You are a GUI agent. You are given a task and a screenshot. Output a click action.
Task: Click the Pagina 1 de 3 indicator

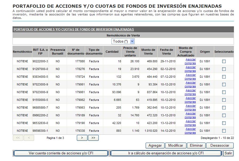pos(55,138)
